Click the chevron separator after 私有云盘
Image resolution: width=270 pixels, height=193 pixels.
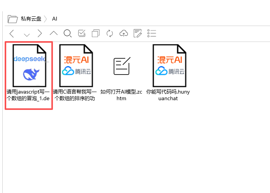click(46, 19)
